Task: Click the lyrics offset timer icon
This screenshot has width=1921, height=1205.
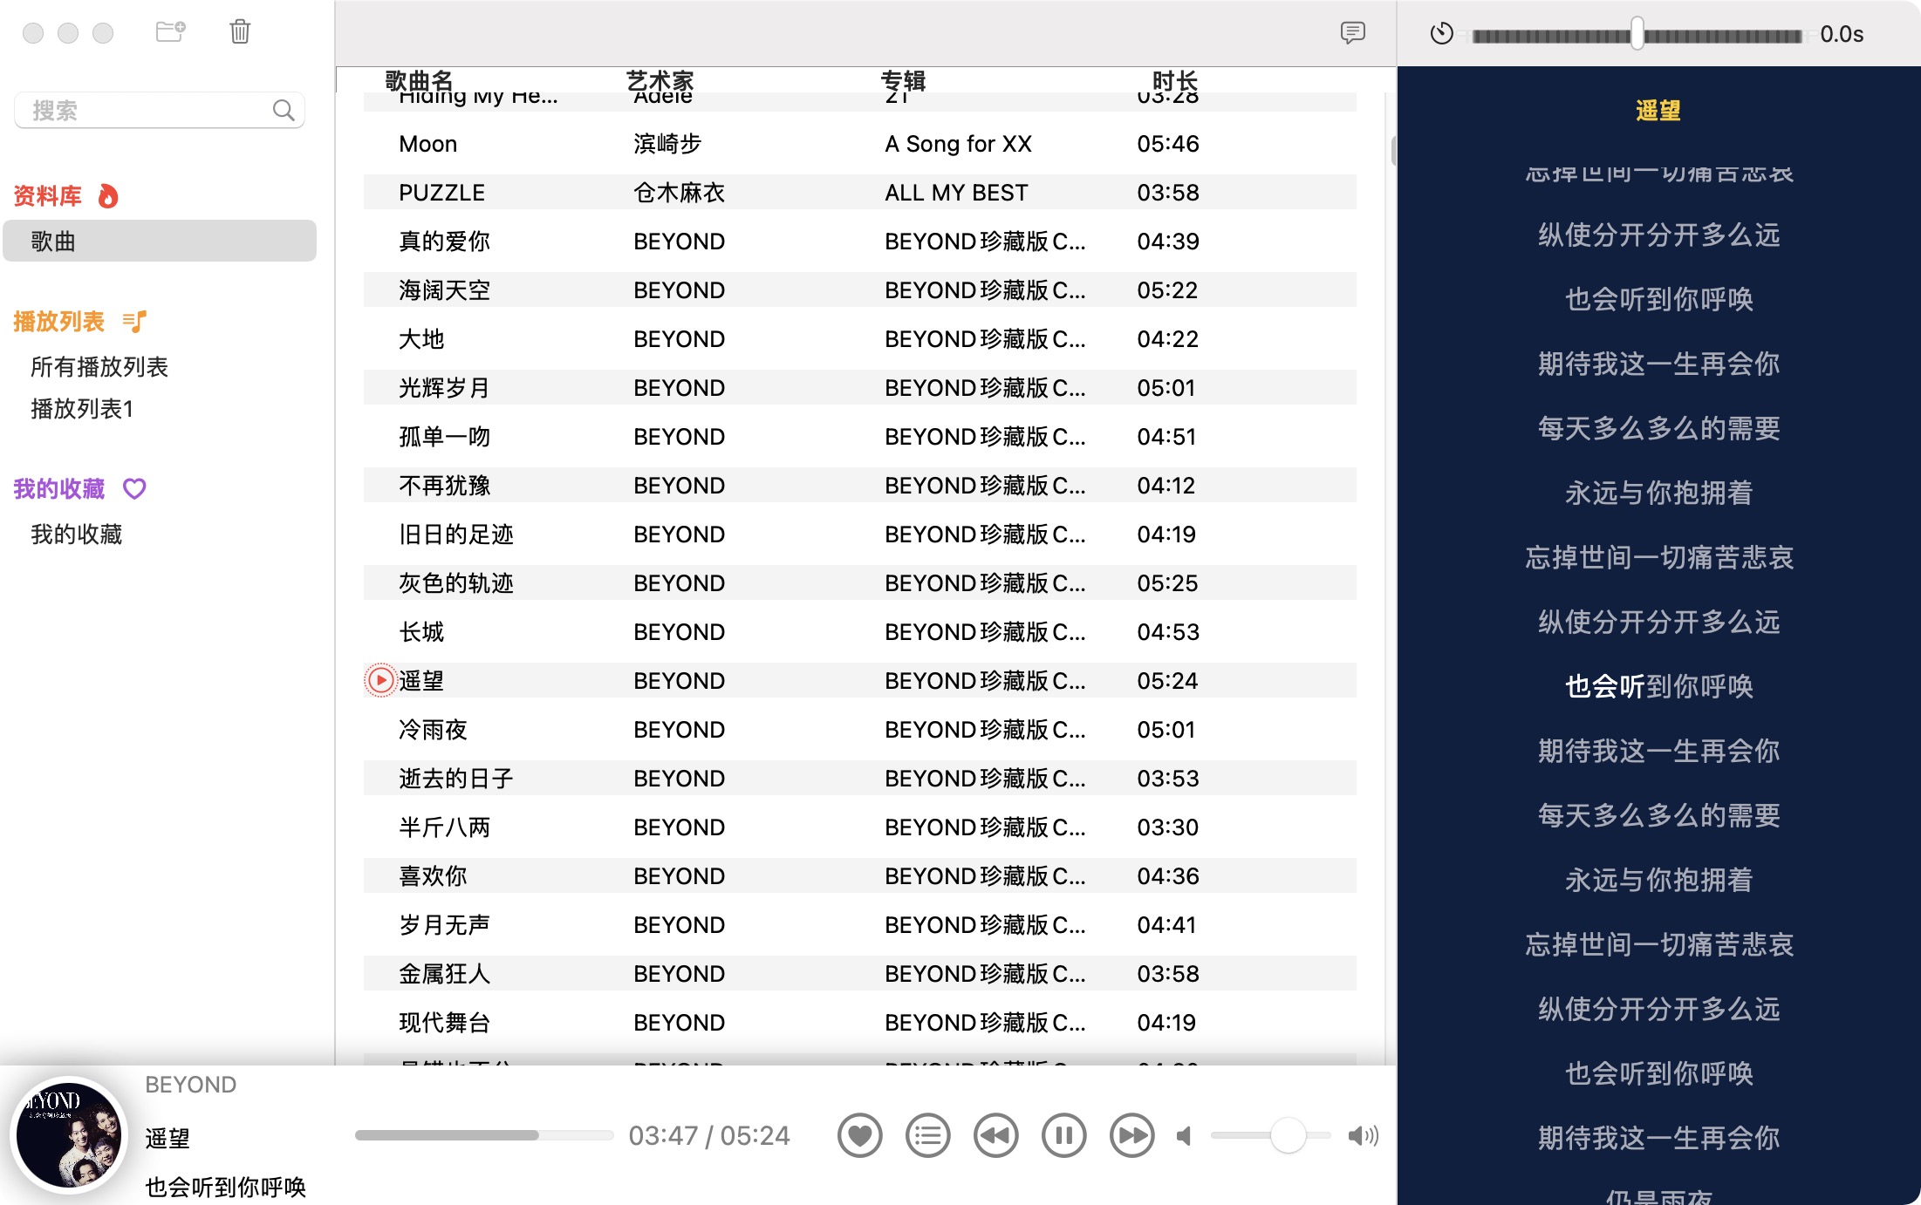Action: 1442,34
